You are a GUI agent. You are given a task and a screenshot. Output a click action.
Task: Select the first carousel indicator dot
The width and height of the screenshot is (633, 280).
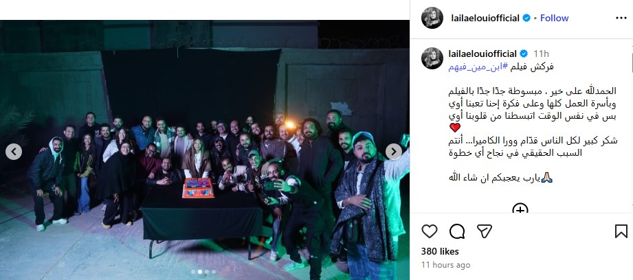click(193, 272)
